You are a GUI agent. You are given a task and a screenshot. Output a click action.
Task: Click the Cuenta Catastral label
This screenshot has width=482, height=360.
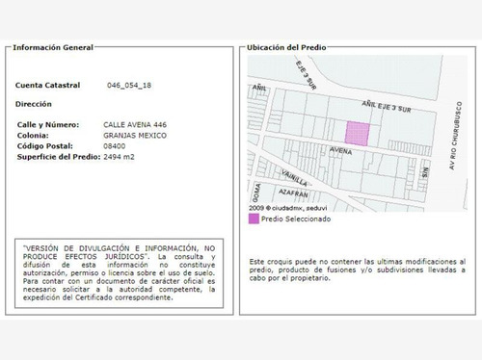[x=47, y=86]
